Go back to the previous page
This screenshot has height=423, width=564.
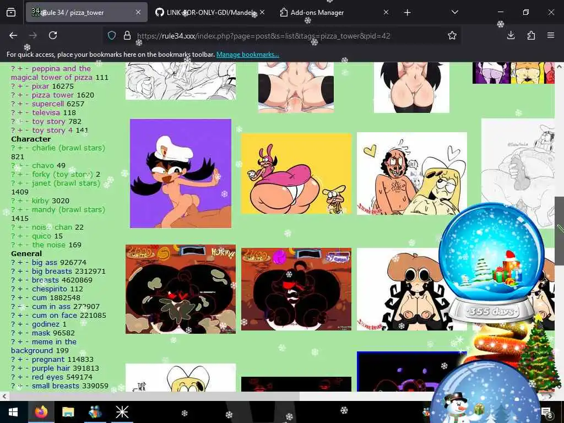tap(13, 35)
